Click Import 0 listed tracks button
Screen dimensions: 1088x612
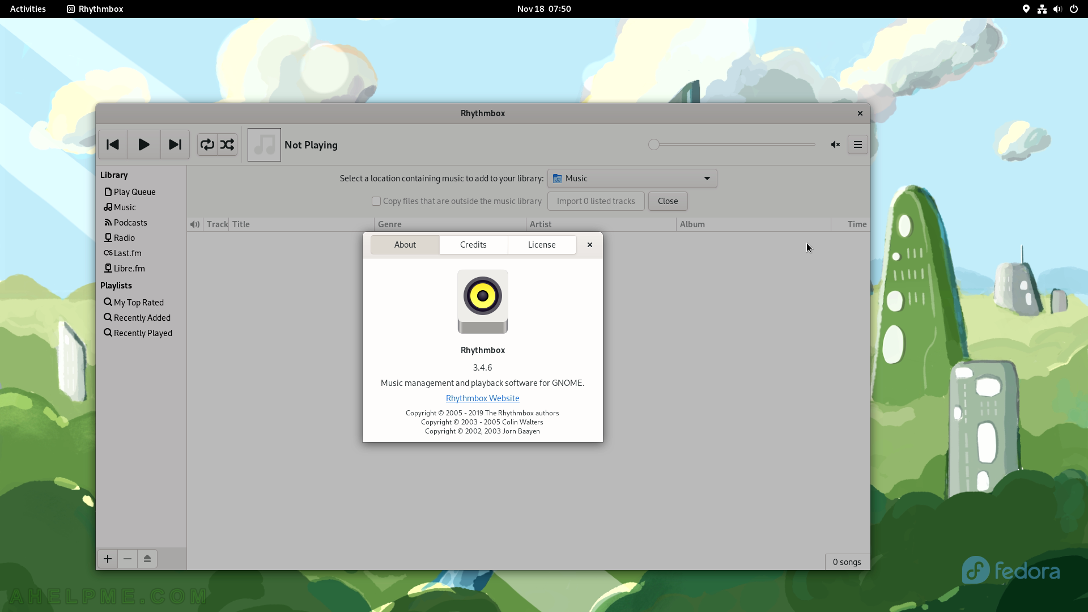[x=596, y=201]
